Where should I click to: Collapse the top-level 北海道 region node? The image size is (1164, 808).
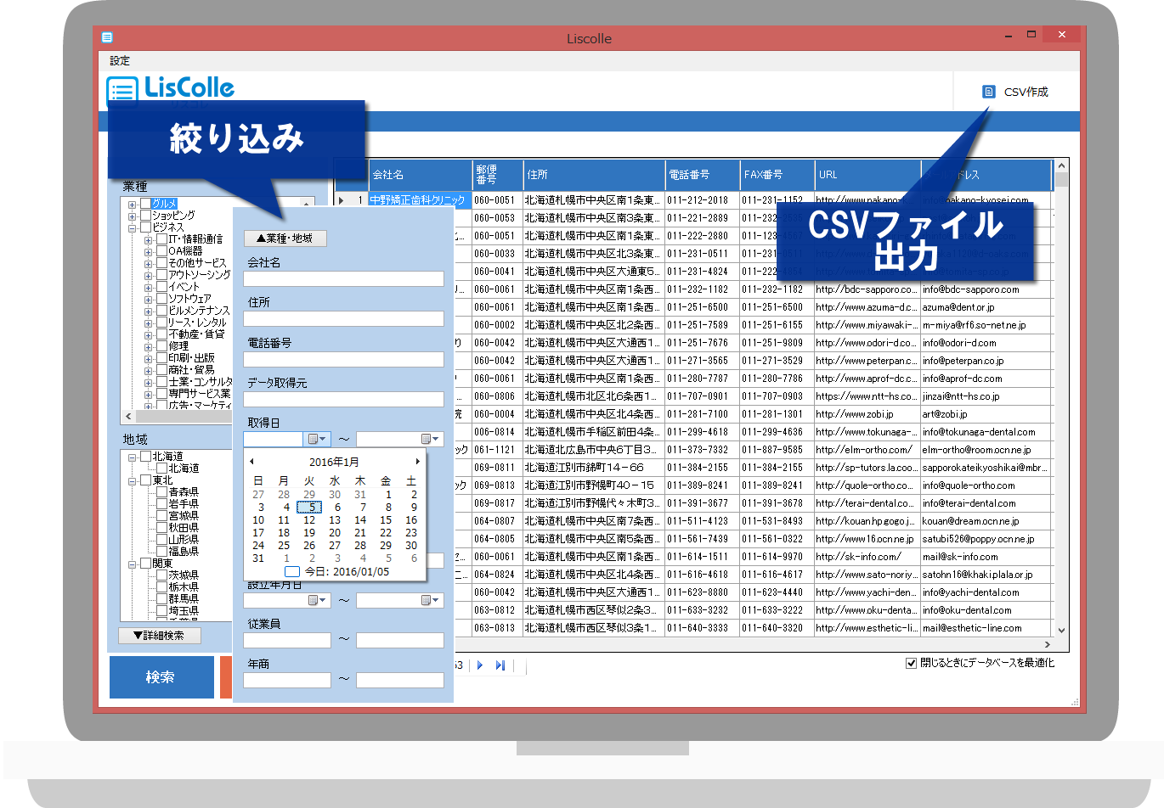pos(132,457)
